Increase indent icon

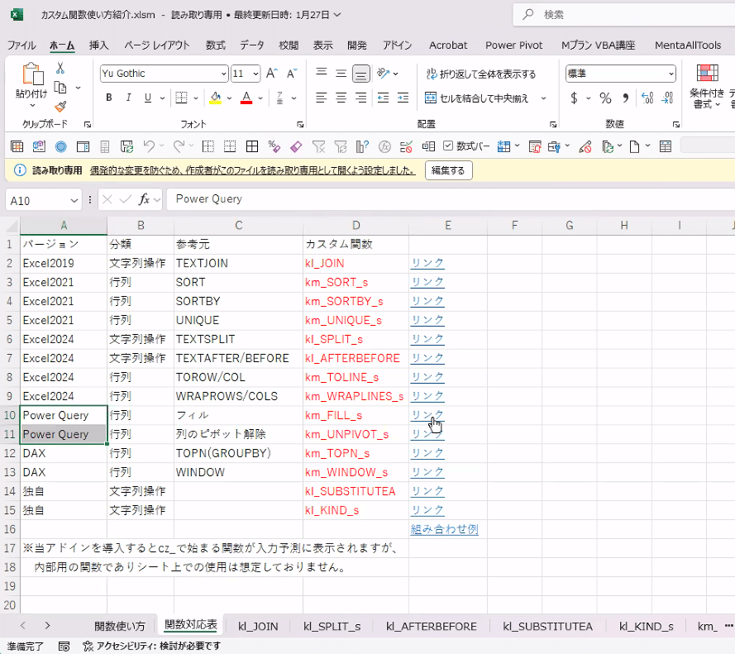pos(403,98)
